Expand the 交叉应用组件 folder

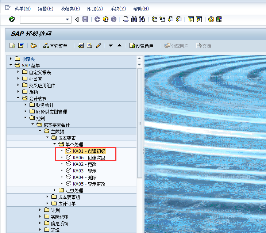pyautogui.click(x=18, y=85)
